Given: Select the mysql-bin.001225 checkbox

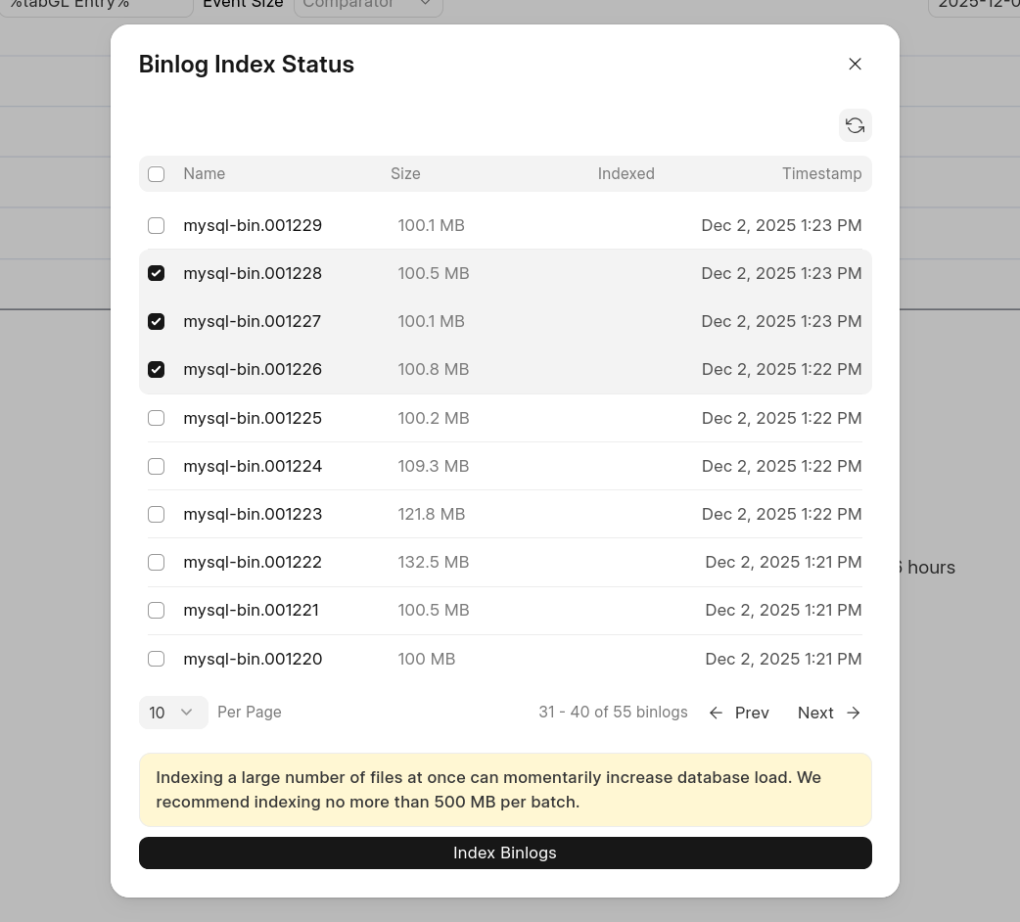Looking at the screenshot, I should coord(157,419).
